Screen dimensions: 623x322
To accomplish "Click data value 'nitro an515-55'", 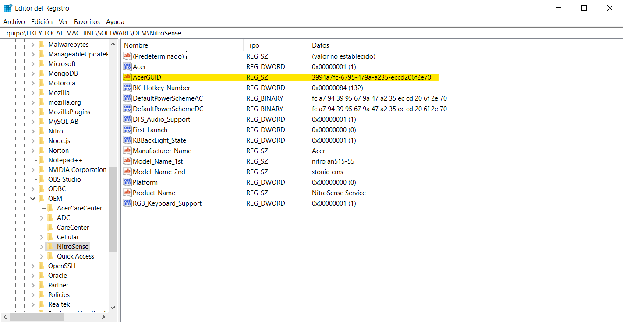I will tap(333, 161).
